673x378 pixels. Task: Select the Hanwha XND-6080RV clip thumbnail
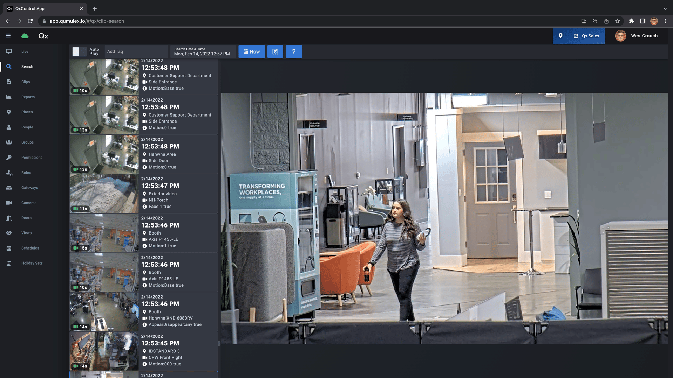coord(104,311)
